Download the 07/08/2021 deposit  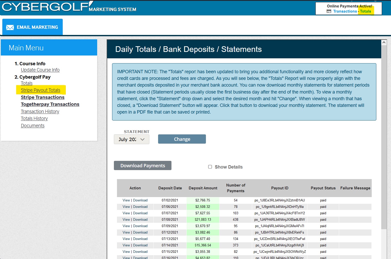coord(140,219)
